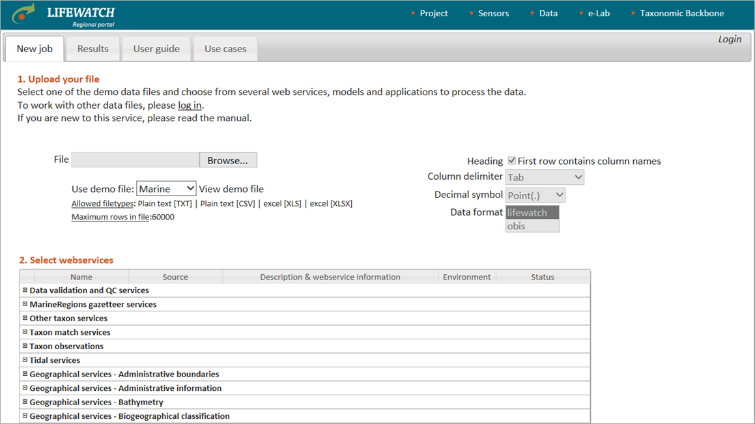Screen dimensions: 755x424
Task: Switch to the Results tab
Action: pyautogui.click(x=93, y=49)
